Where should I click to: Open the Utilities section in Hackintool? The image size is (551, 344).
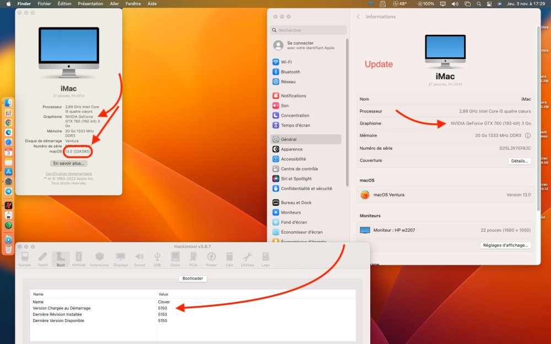tap(247, 259)
